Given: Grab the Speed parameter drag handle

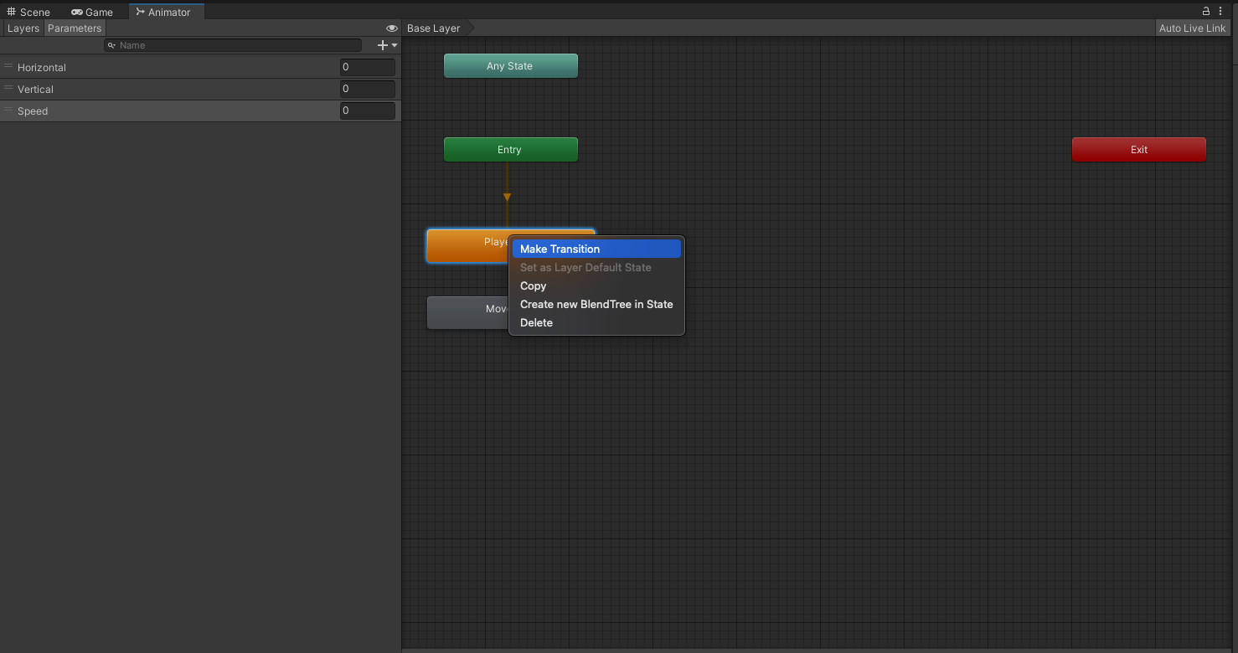Looking at the screenshot, I should click(x=8, y=111).
